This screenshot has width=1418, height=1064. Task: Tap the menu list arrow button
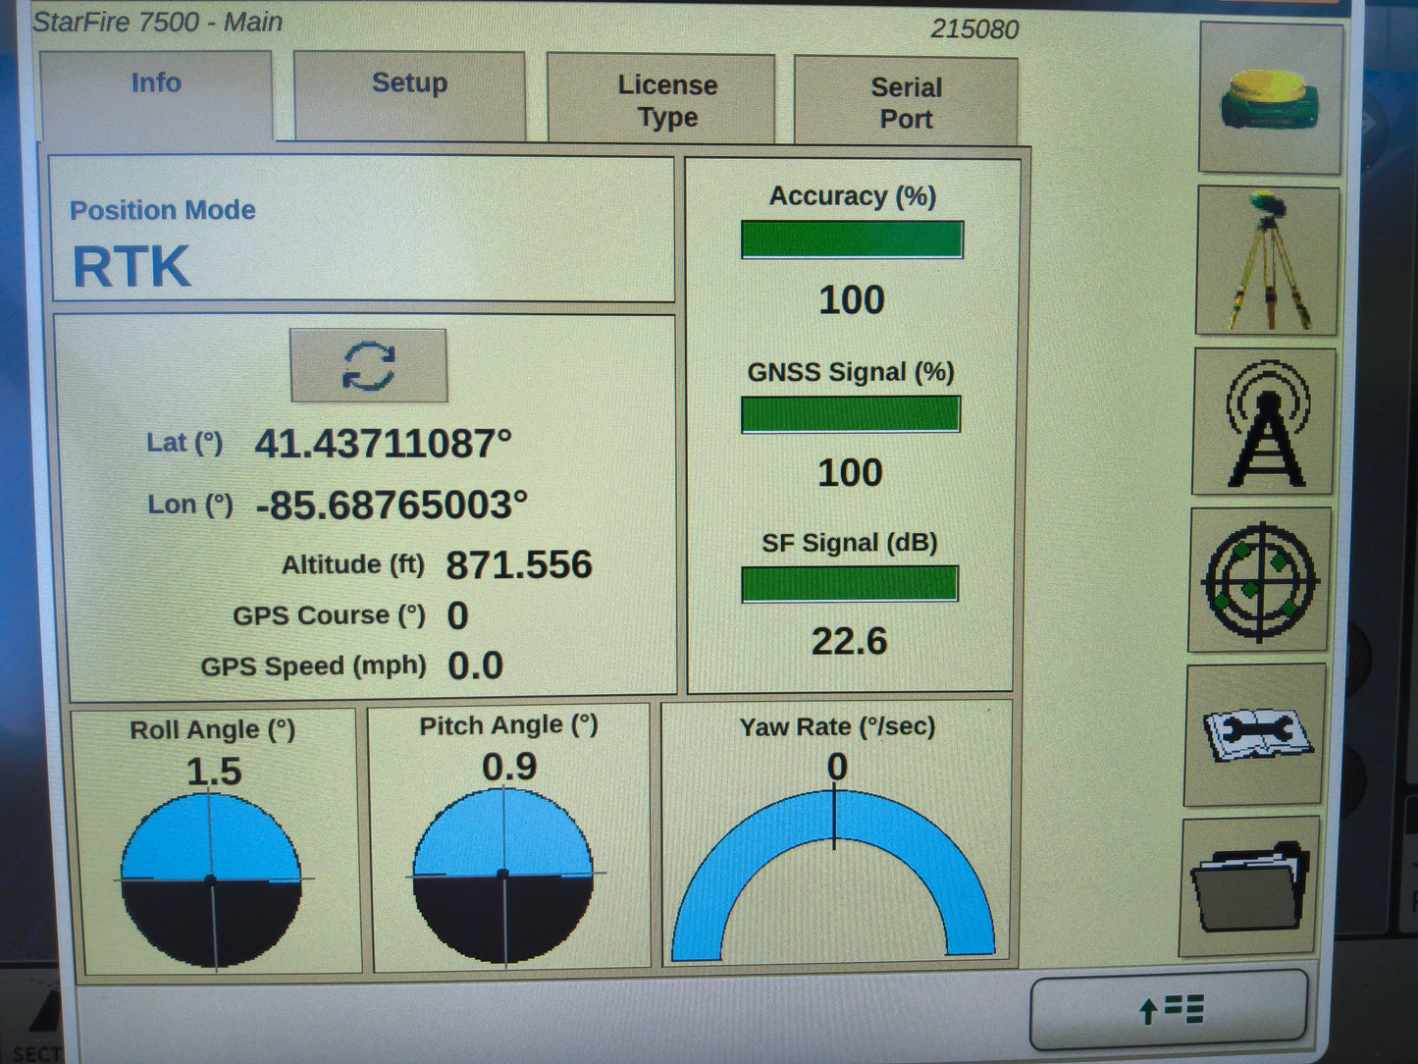point(1169,1009)
